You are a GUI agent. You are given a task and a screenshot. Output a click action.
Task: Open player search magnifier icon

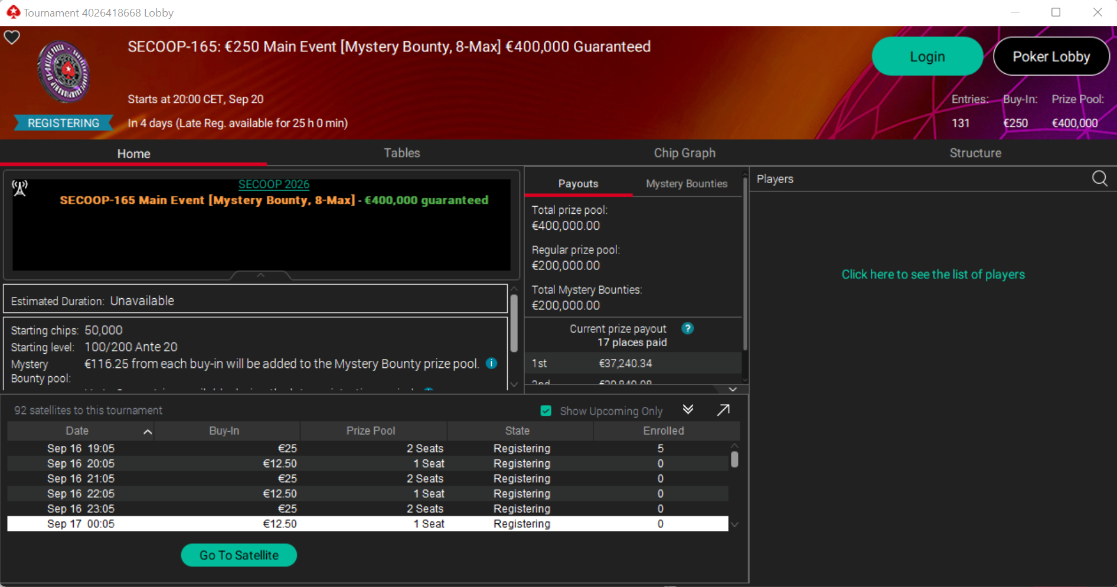coord(1099,178)
